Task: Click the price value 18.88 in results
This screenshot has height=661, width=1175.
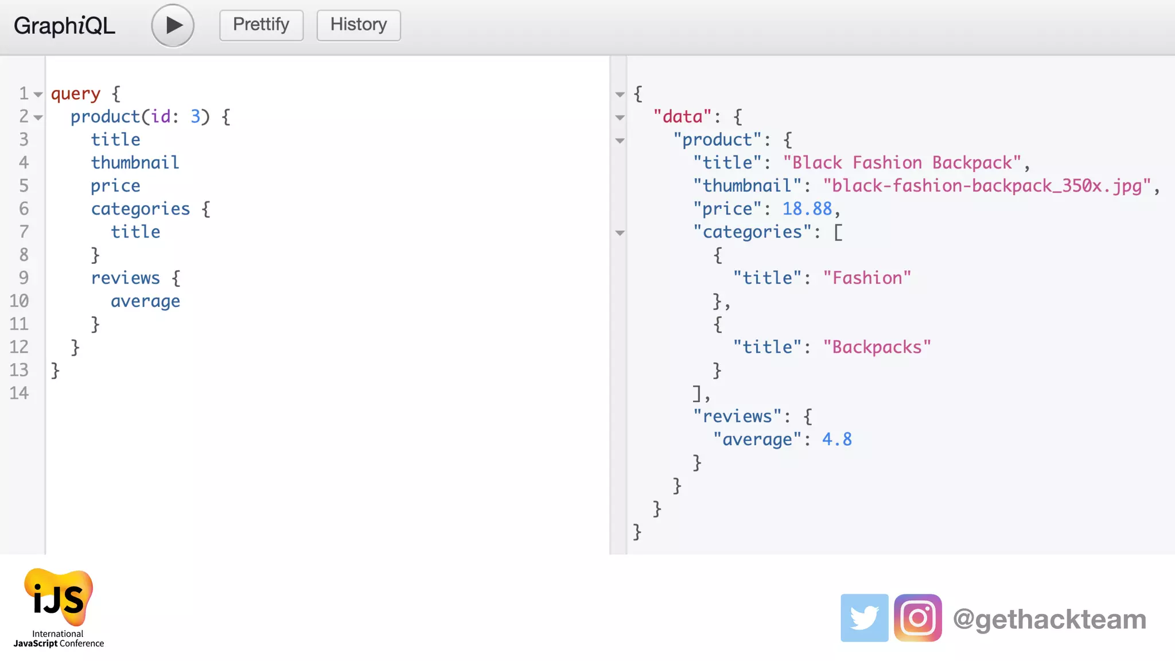Action: (x=807, y=209)
